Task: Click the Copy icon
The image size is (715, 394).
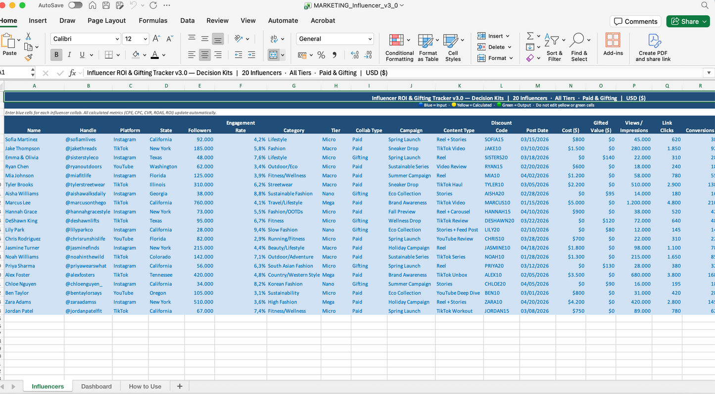Action: coord(28,47)
